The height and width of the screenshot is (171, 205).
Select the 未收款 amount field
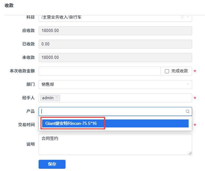[115, 57]
